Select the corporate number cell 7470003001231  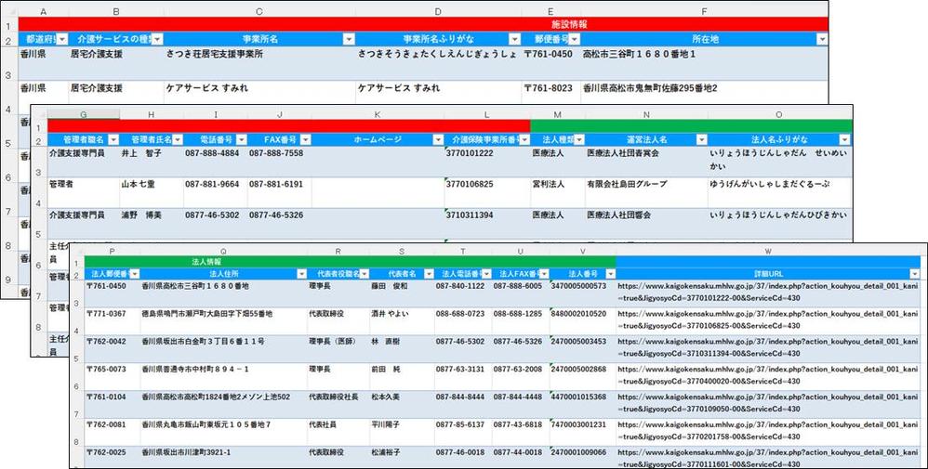582,431
